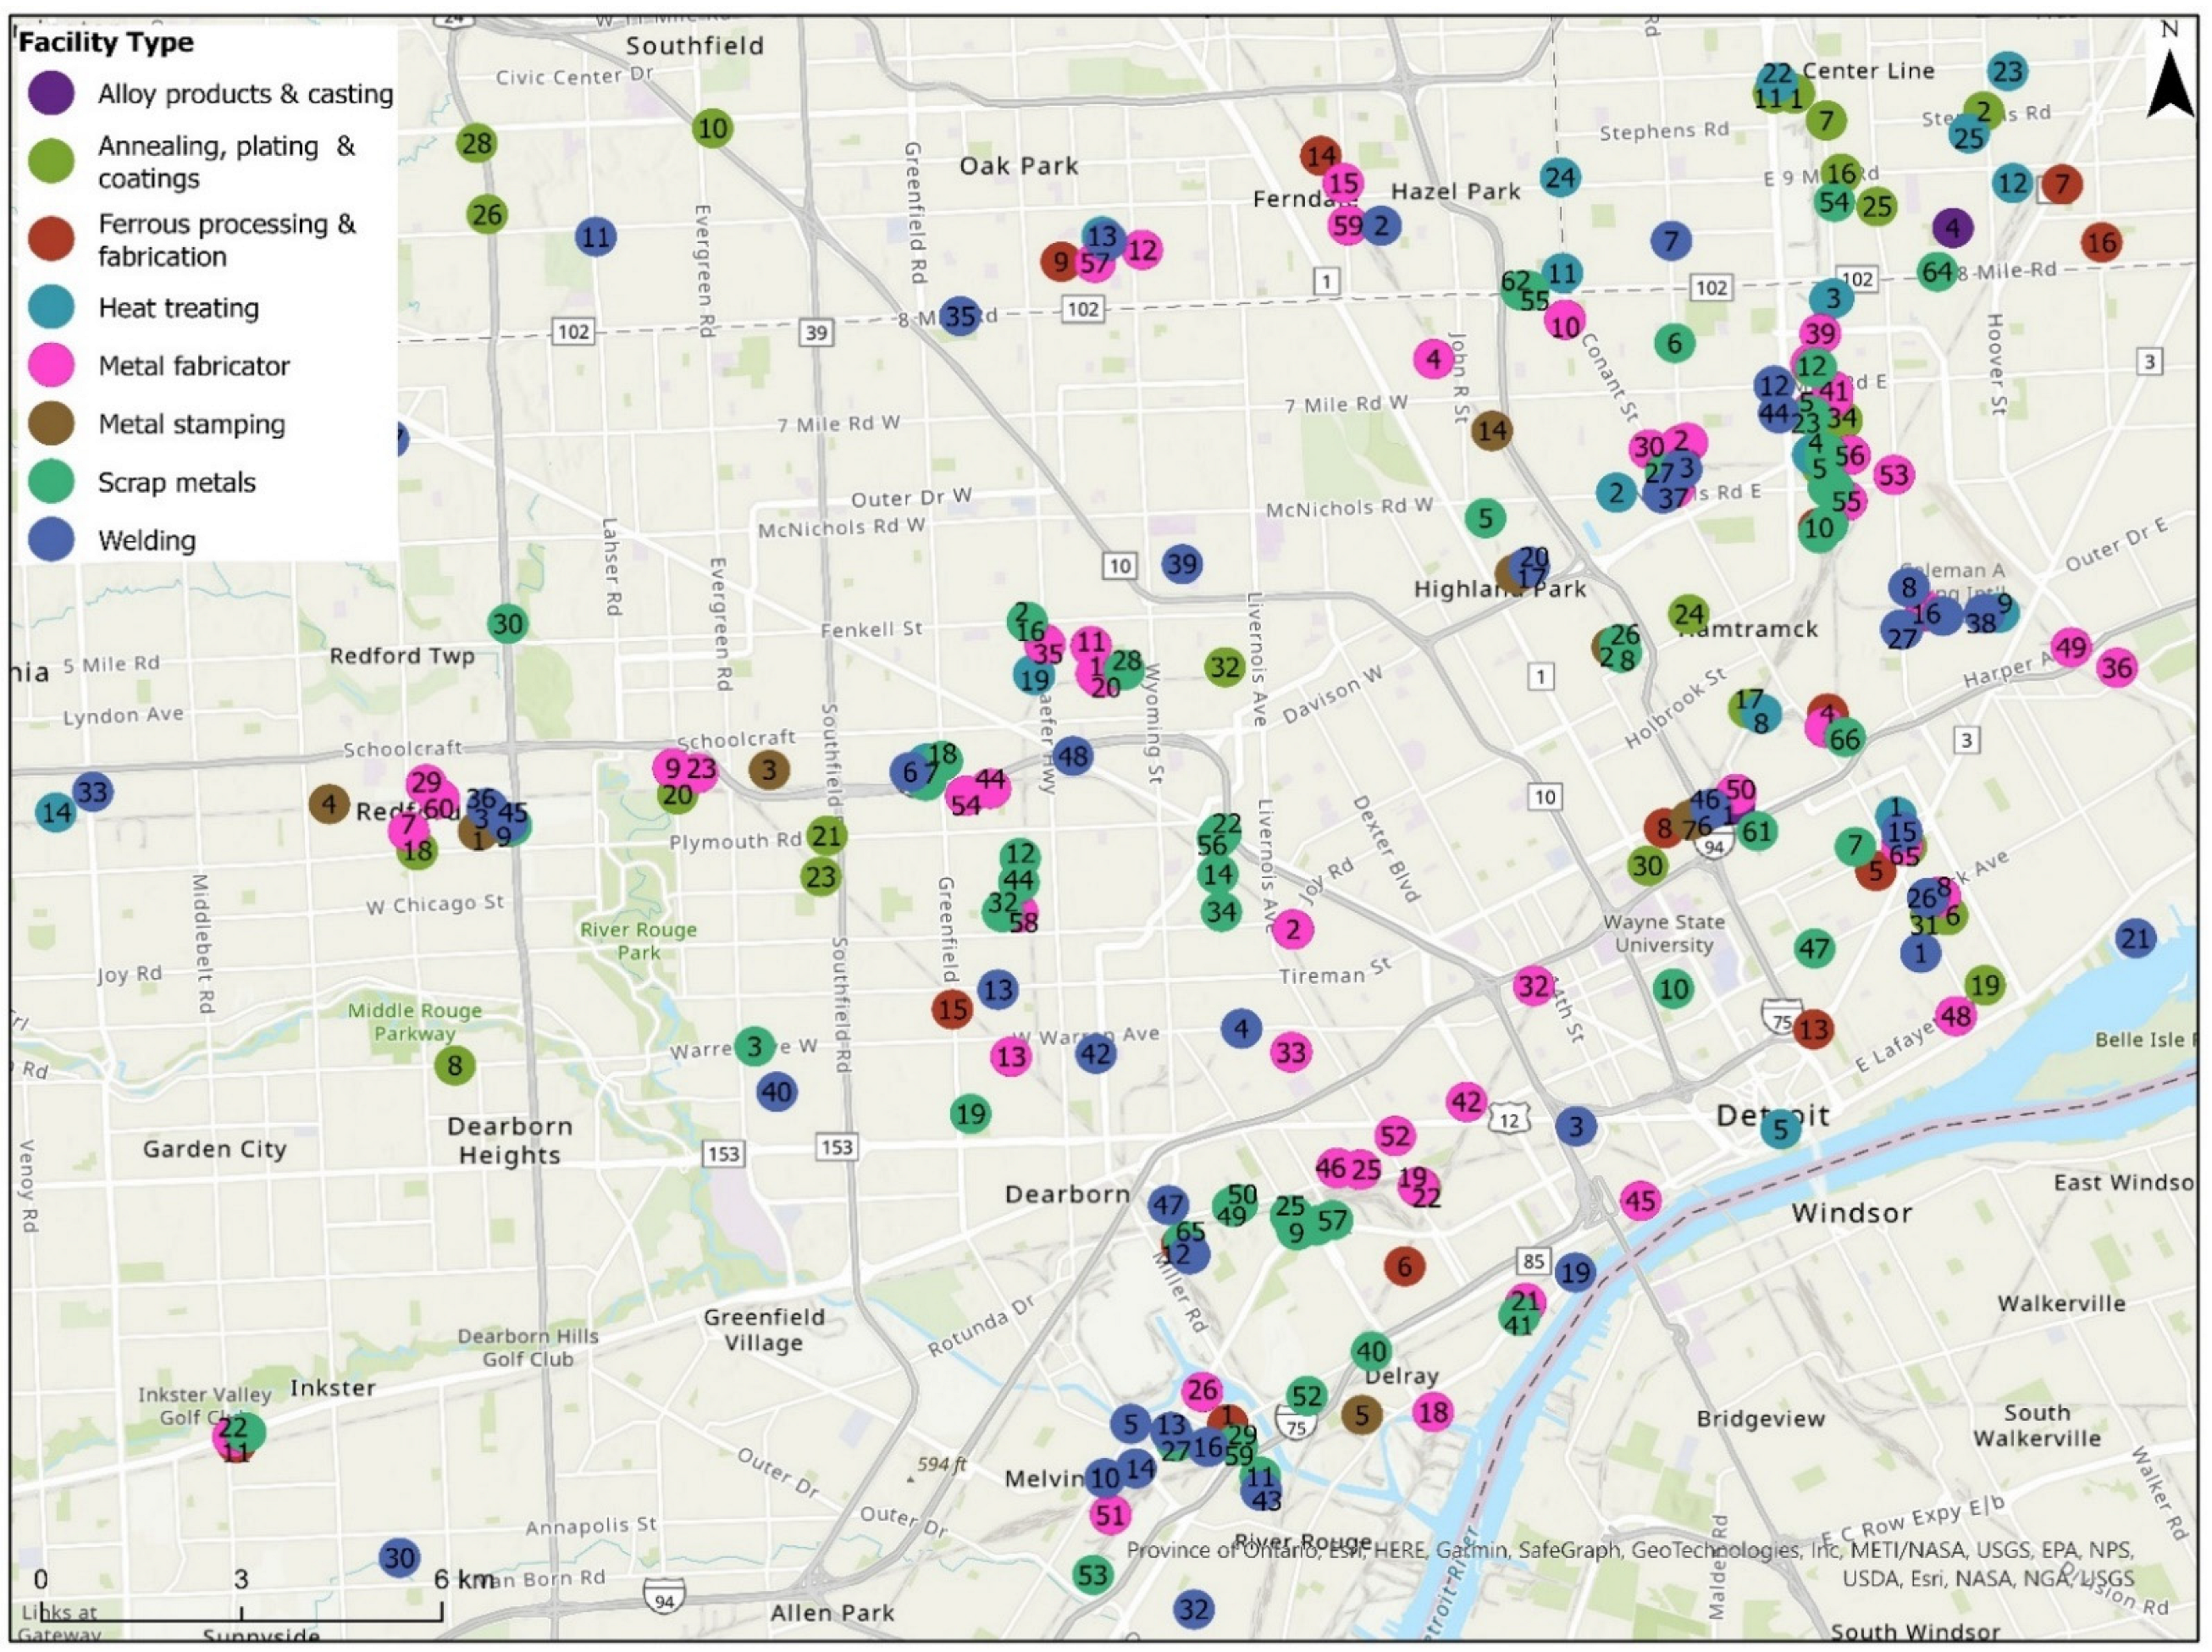Click blue welding marker 21 near Belle Isle
2212x1652 pixels.
click(2135, 938)
